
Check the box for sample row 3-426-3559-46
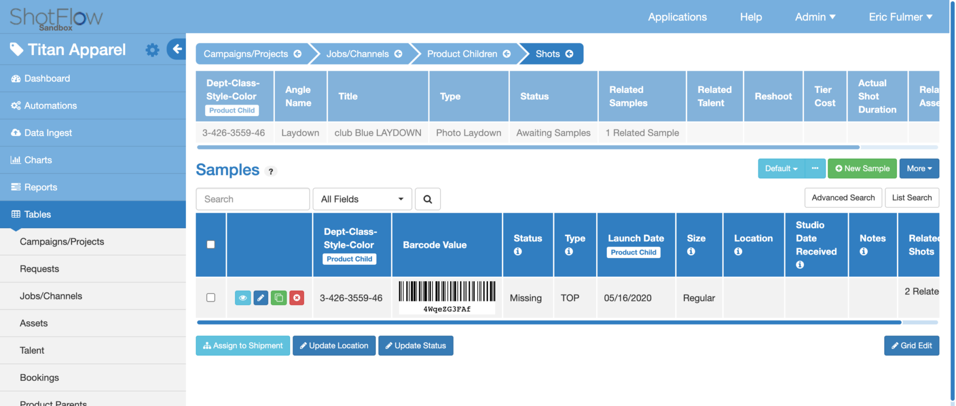click(x=211, y=297)
